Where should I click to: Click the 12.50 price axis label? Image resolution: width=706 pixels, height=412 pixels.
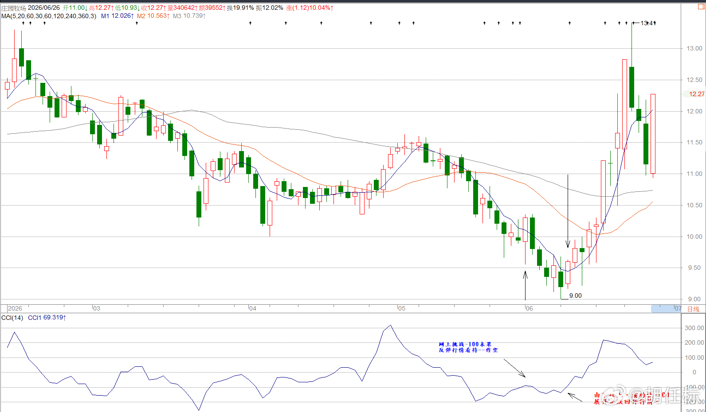[x=694, y=80]
